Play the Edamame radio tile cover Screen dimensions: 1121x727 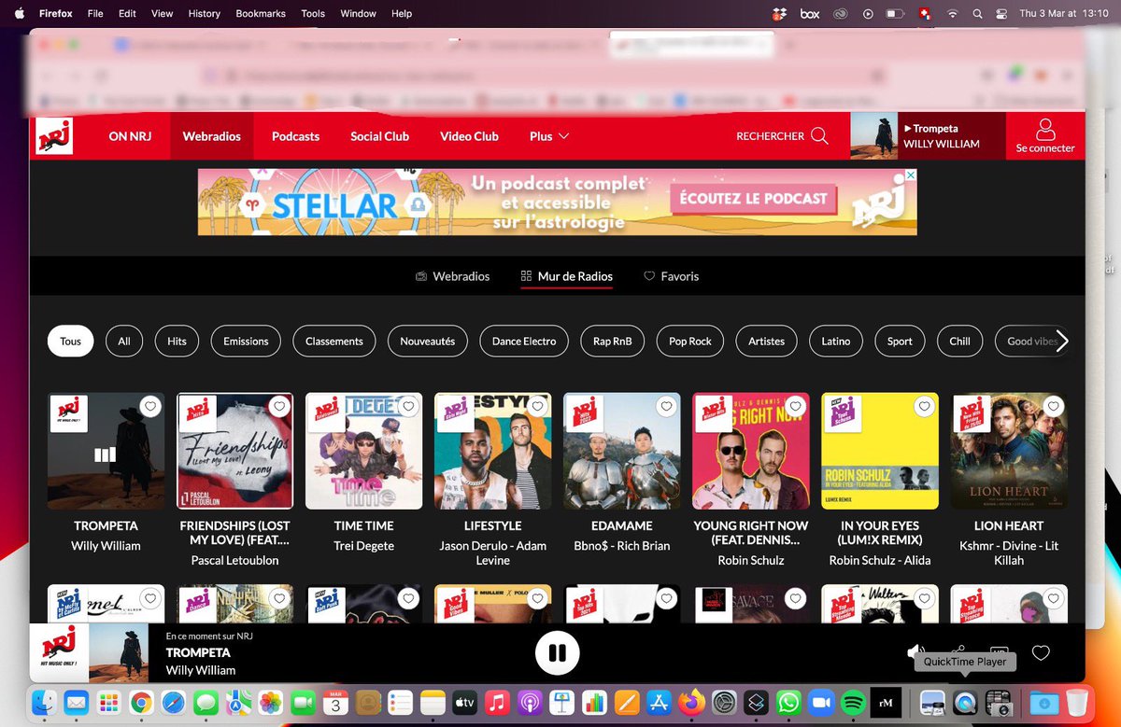point(621,451)
